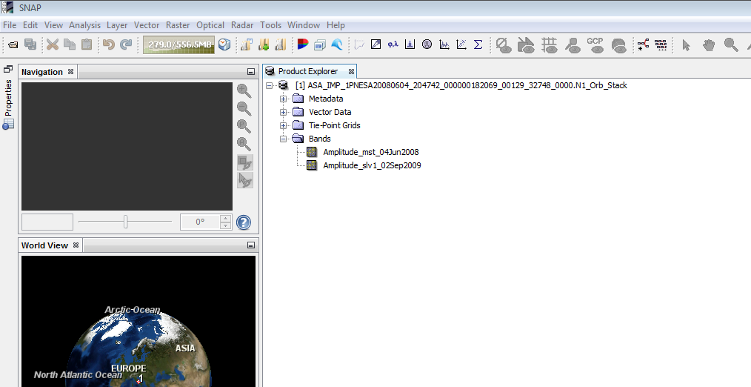This screenshot has height=387, width=751.
Task: Select the magnifier Zoom tool
Action: click(731, 45)
